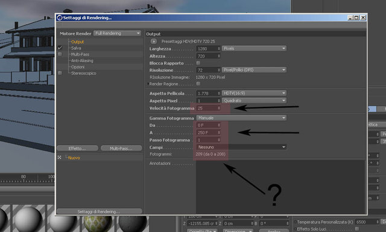Click the 80 mark on timeline ruler

pyautogui.click(x=24, y=176)
